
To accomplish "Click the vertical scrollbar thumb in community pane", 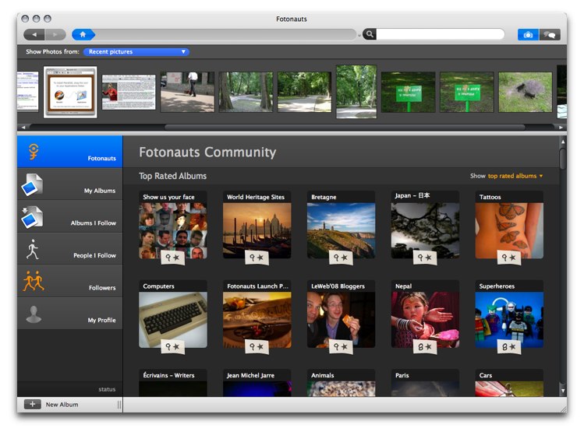I will coord(563,159).
